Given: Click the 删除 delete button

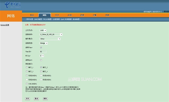Looking at the screenshot, I should click(x=45, y=99).
